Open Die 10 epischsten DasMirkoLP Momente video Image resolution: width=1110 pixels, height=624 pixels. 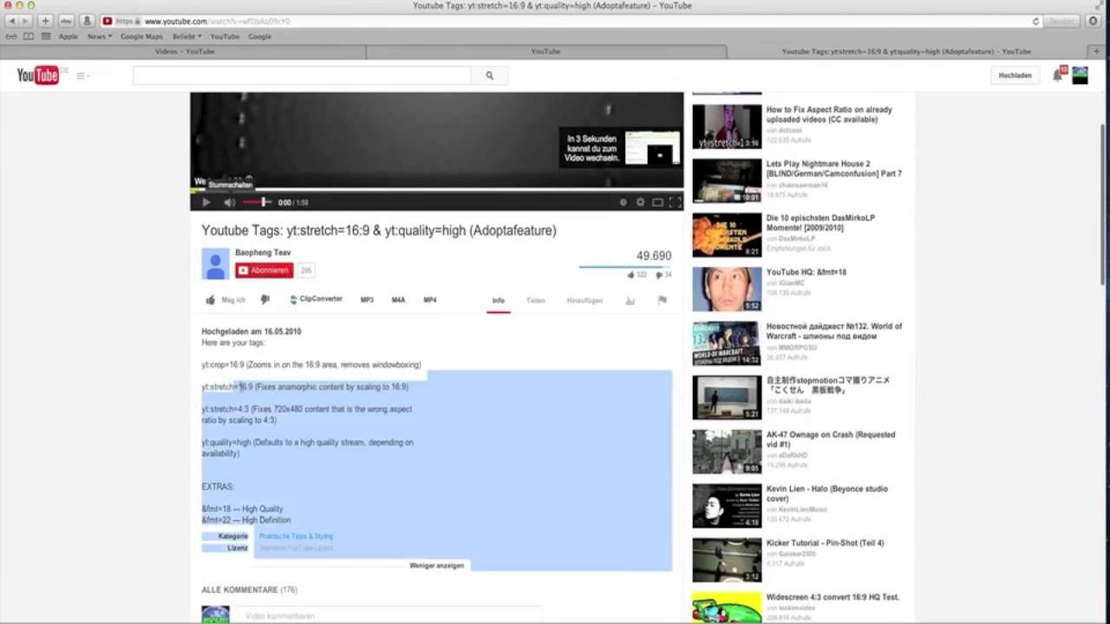coord(820,223)
